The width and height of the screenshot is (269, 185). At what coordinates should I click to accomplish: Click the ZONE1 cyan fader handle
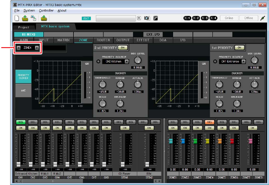click(170, 141)
